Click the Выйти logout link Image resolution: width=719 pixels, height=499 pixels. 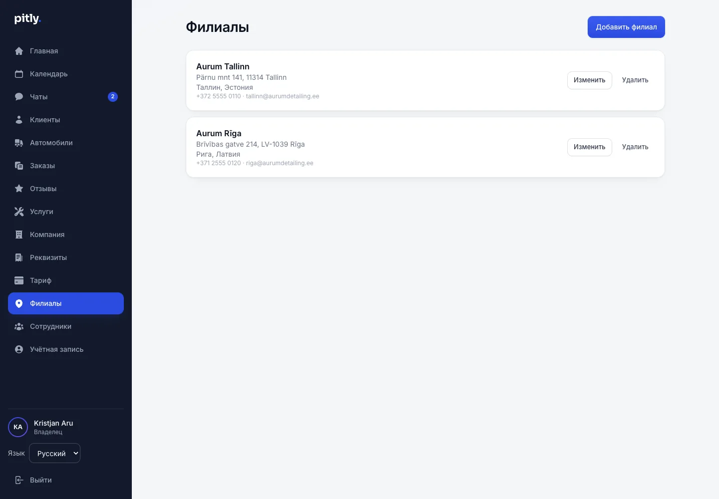pyautogui.click(x=66, y=480)
